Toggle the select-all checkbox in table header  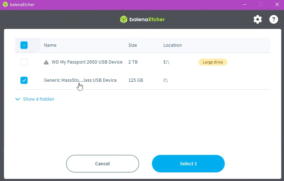click(x=24, y=45)
